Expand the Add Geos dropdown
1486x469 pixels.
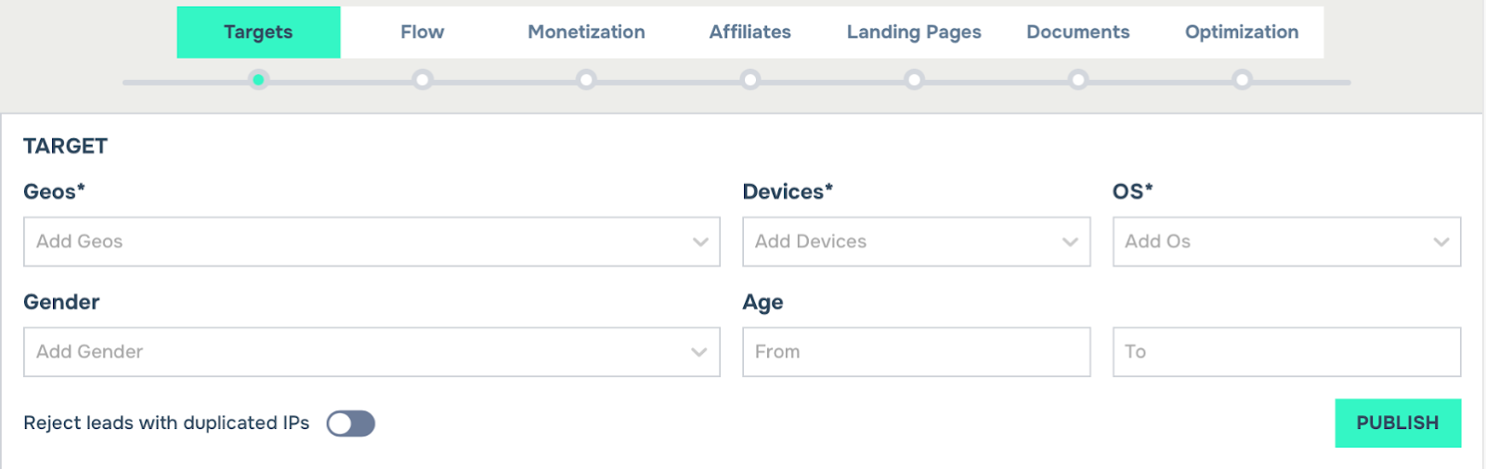371,241
